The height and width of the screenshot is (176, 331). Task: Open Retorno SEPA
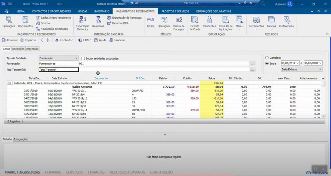(x=118, y=23)
